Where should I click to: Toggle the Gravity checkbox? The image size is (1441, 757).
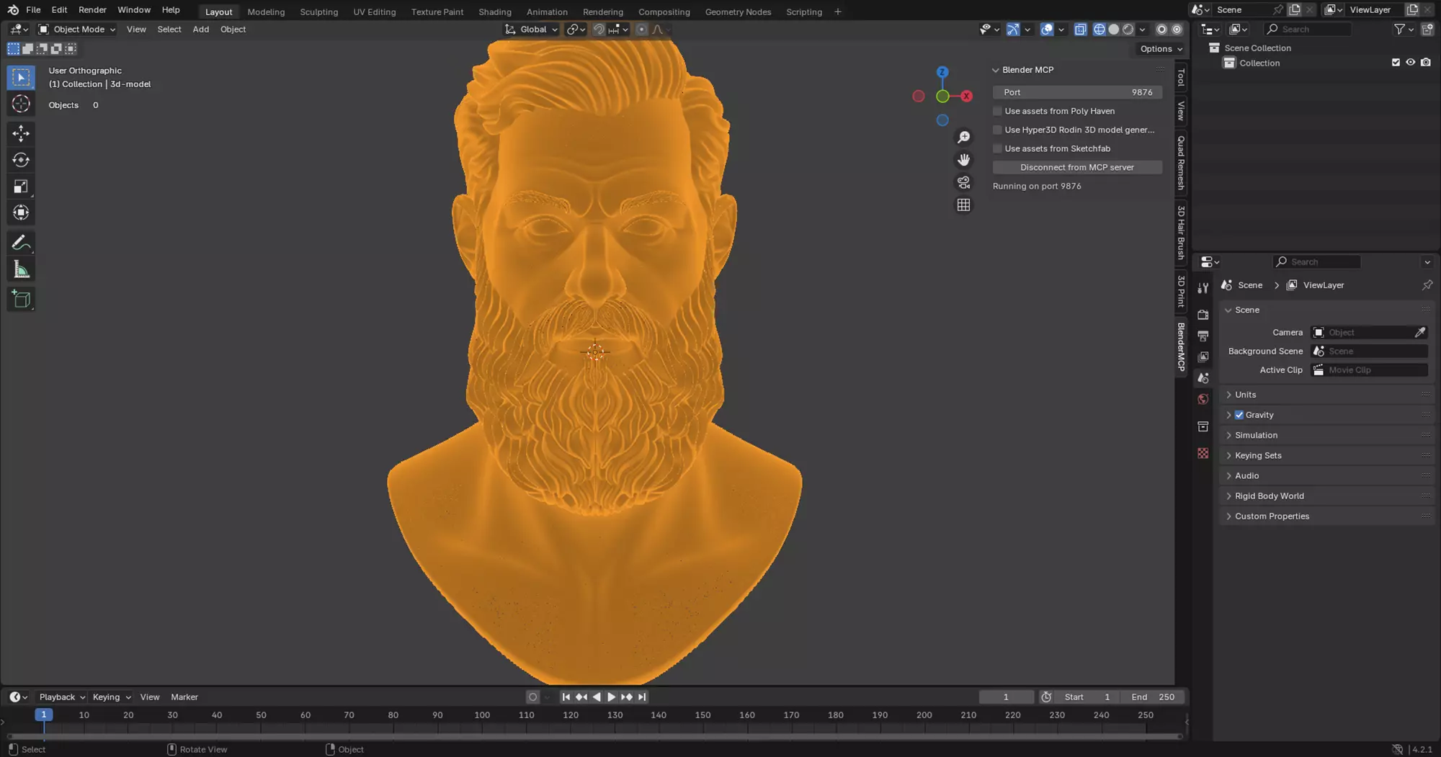pos(1239,415)
